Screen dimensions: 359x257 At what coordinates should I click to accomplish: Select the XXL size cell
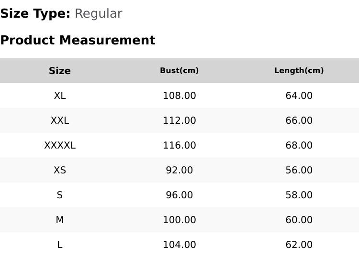click(x=60, y=120)
